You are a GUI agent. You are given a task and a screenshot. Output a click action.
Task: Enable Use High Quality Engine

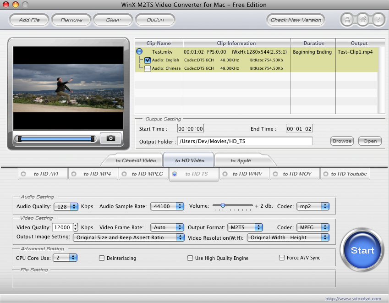coord(190,258)
